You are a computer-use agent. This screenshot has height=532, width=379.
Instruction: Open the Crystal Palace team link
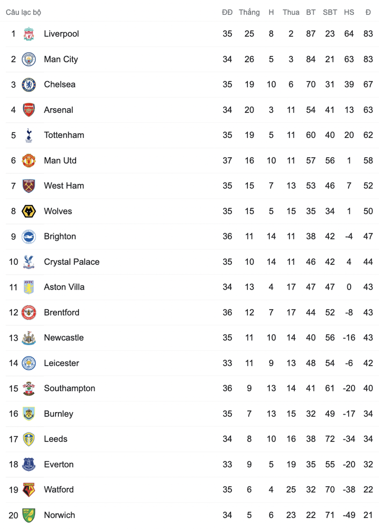click(72, 262)
